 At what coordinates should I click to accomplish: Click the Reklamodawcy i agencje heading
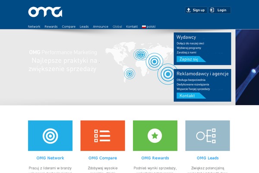point(202,74)
